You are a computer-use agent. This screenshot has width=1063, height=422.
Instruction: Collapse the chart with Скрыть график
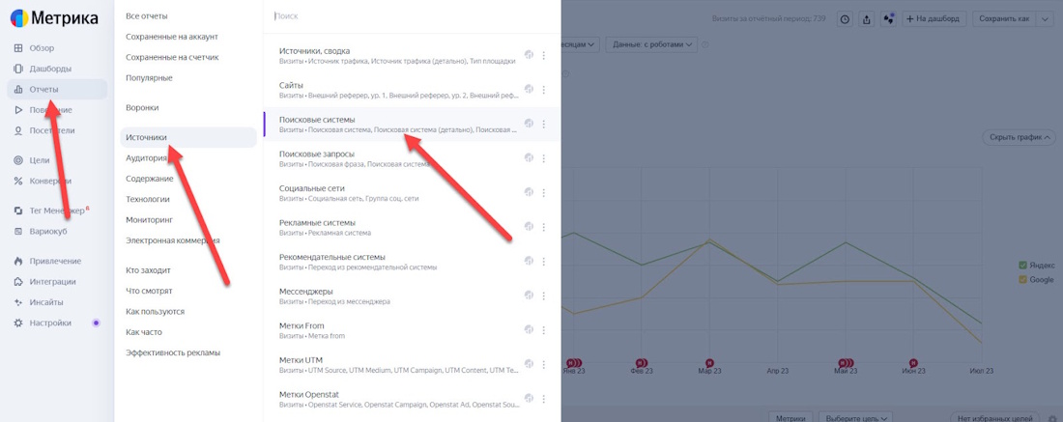1020,137
